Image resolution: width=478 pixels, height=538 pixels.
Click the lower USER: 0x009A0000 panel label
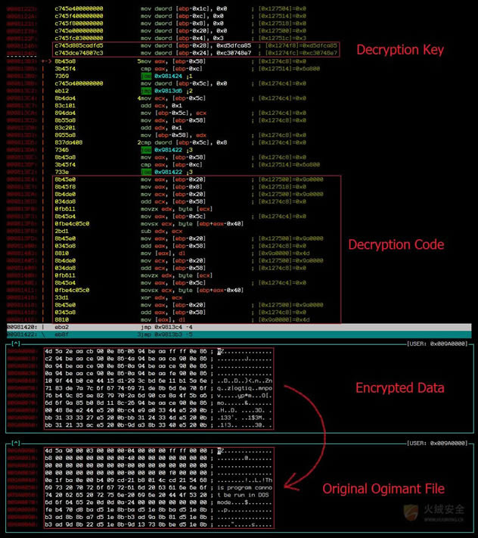pyautogui.click(x=439, y=443)
